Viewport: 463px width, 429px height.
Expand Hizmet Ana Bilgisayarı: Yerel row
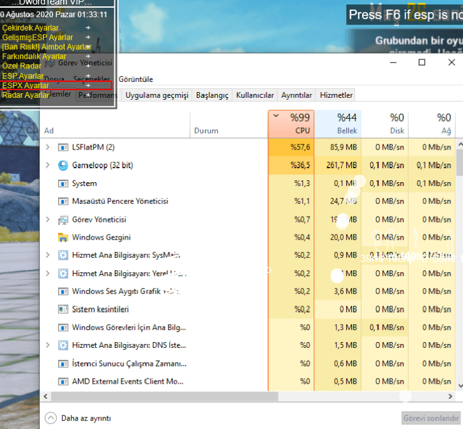47,273
